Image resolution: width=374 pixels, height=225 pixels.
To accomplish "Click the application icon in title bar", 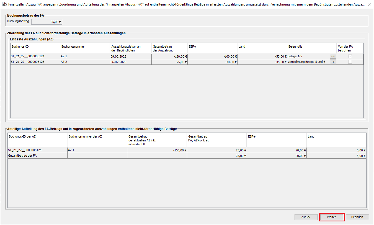I will pos(4,4).
